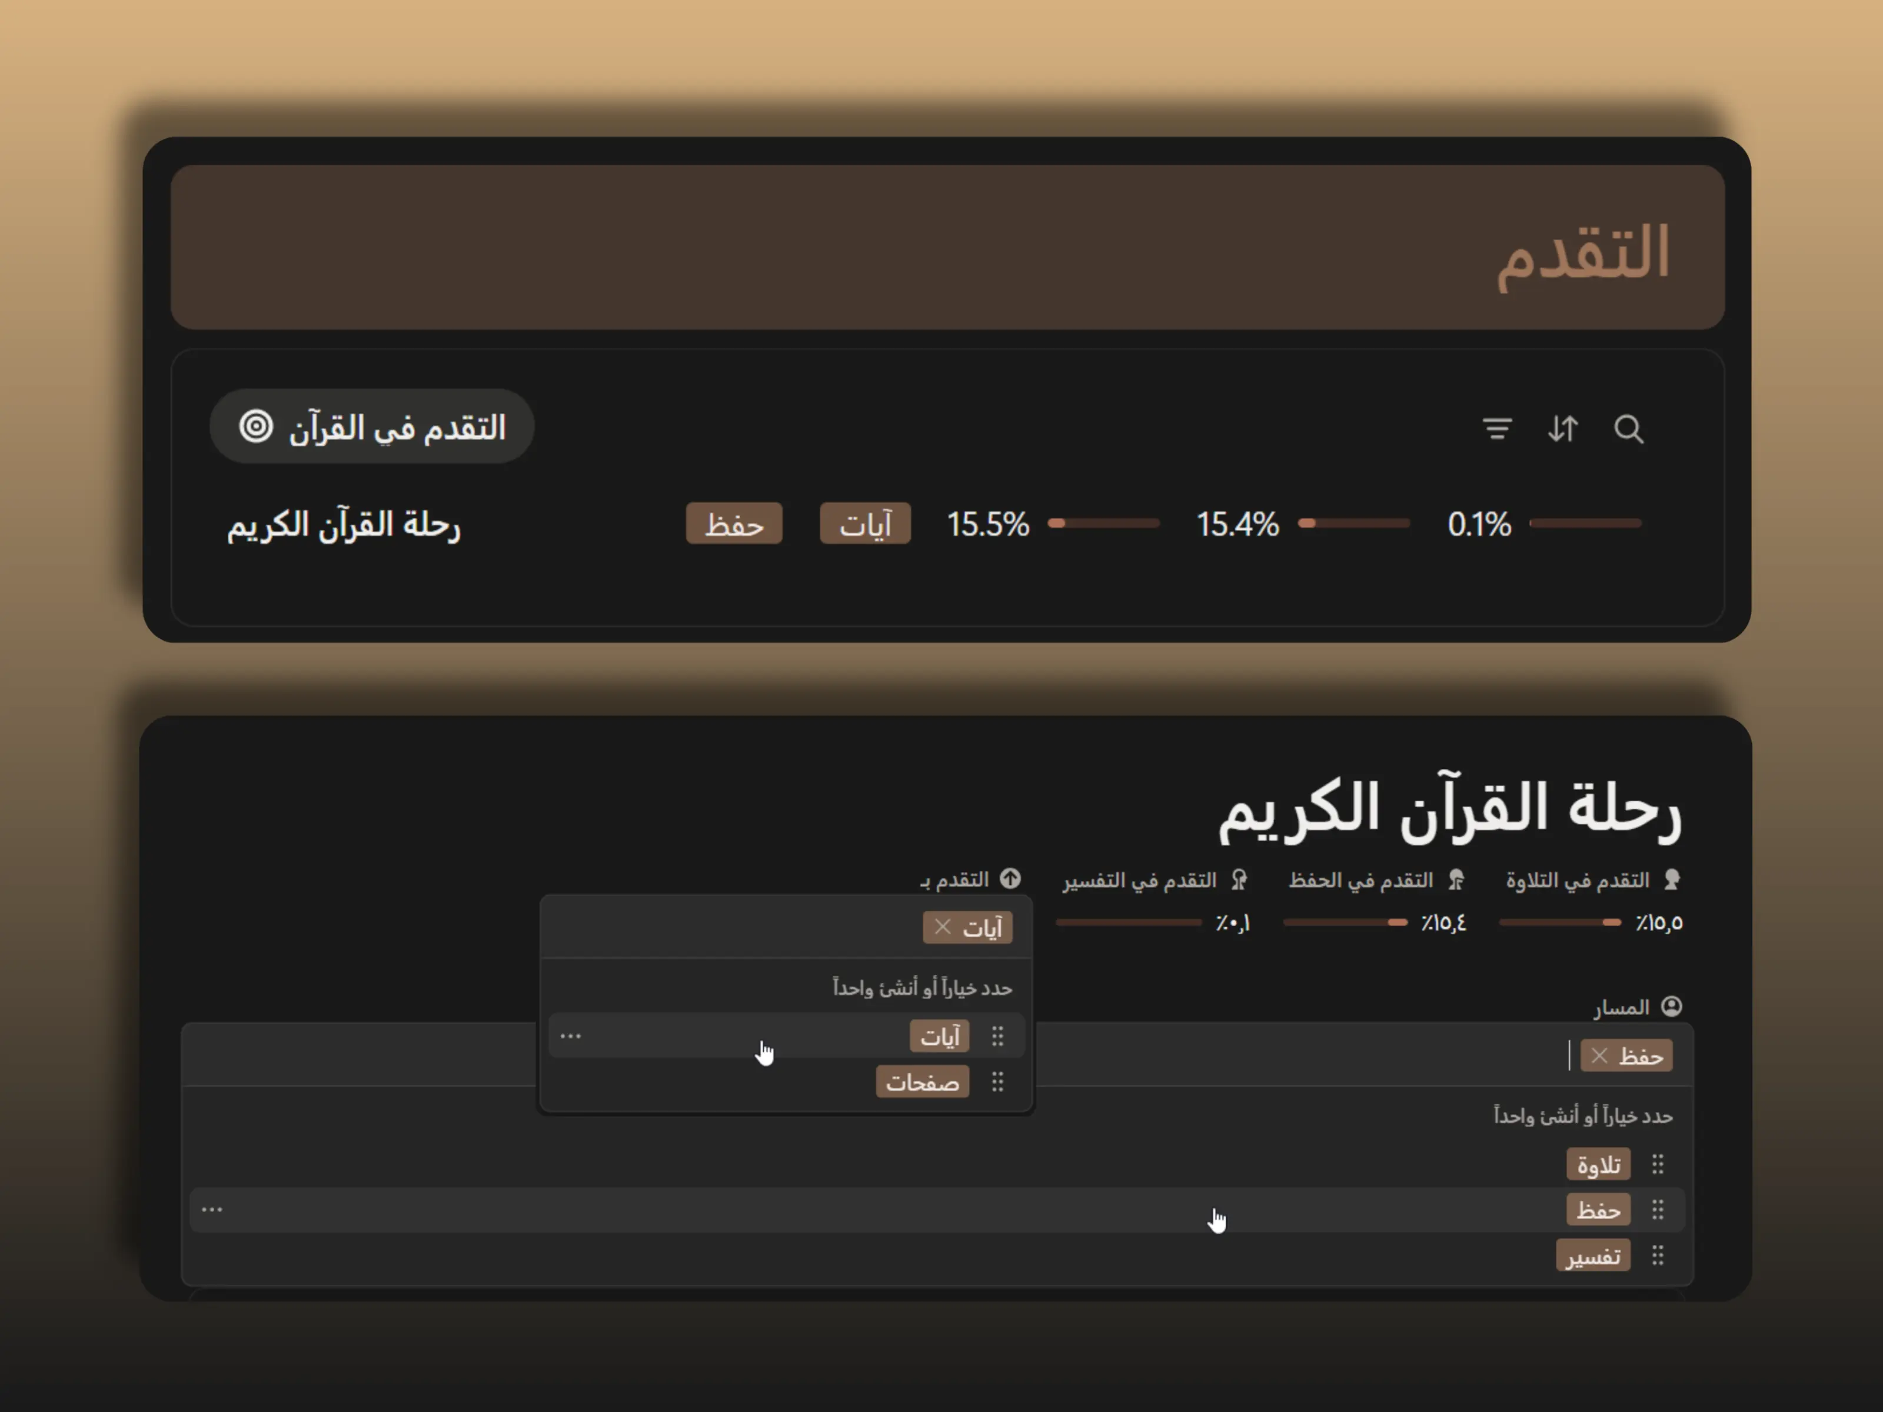
Task: Open three-dots menu on حفظ option row
Action: coord(212,1210)
